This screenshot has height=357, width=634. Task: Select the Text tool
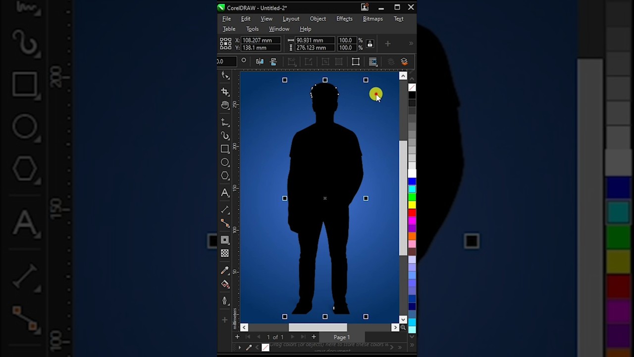click(x=225, y=193)
